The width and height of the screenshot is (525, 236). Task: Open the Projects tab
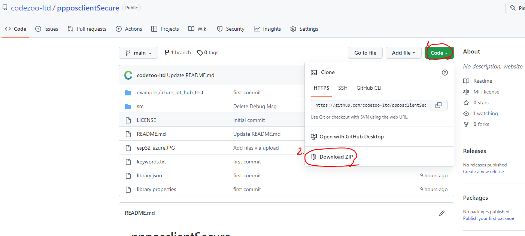(165, 29)
